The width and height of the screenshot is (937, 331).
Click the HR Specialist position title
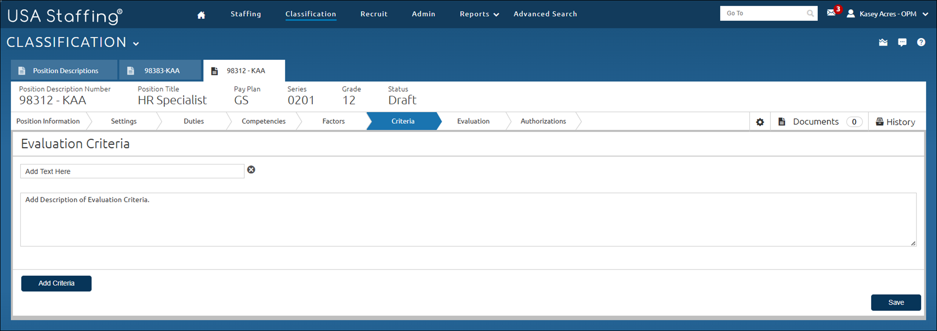coord(172,100)
